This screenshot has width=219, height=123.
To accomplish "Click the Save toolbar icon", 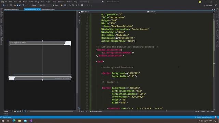I will (x=17, y=5).
